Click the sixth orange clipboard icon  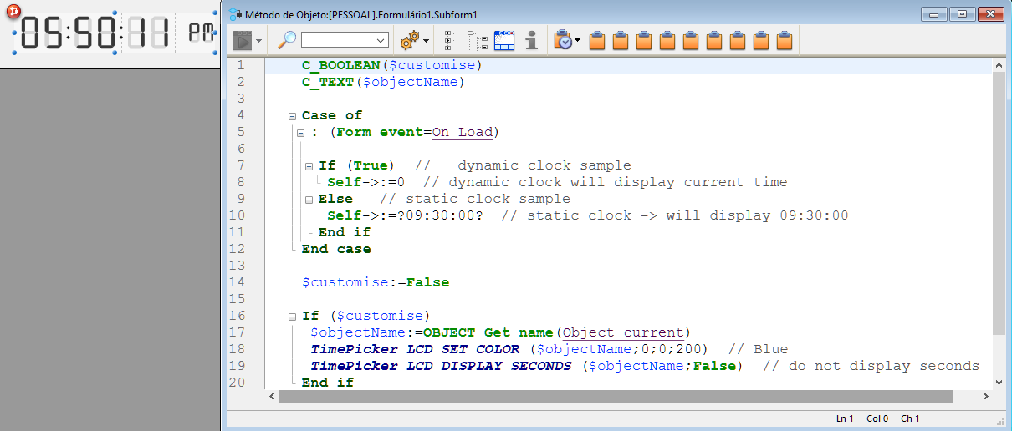[x=714, y=40]
